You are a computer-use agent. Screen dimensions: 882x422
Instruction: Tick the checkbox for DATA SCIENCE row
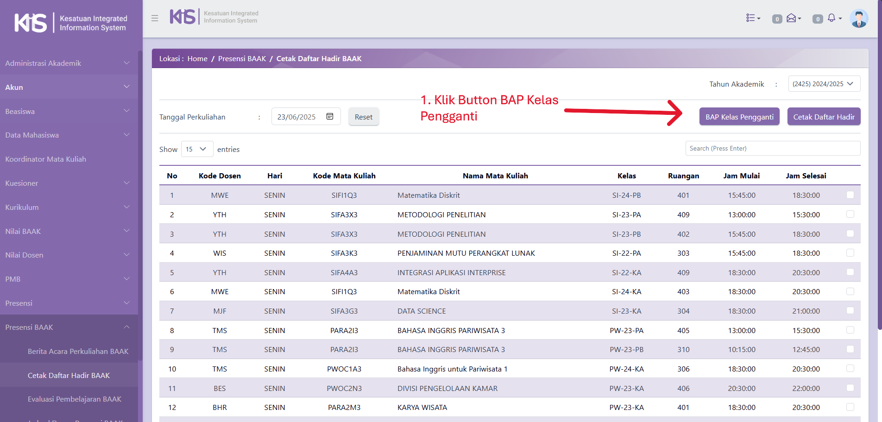(x=850, y=311)
